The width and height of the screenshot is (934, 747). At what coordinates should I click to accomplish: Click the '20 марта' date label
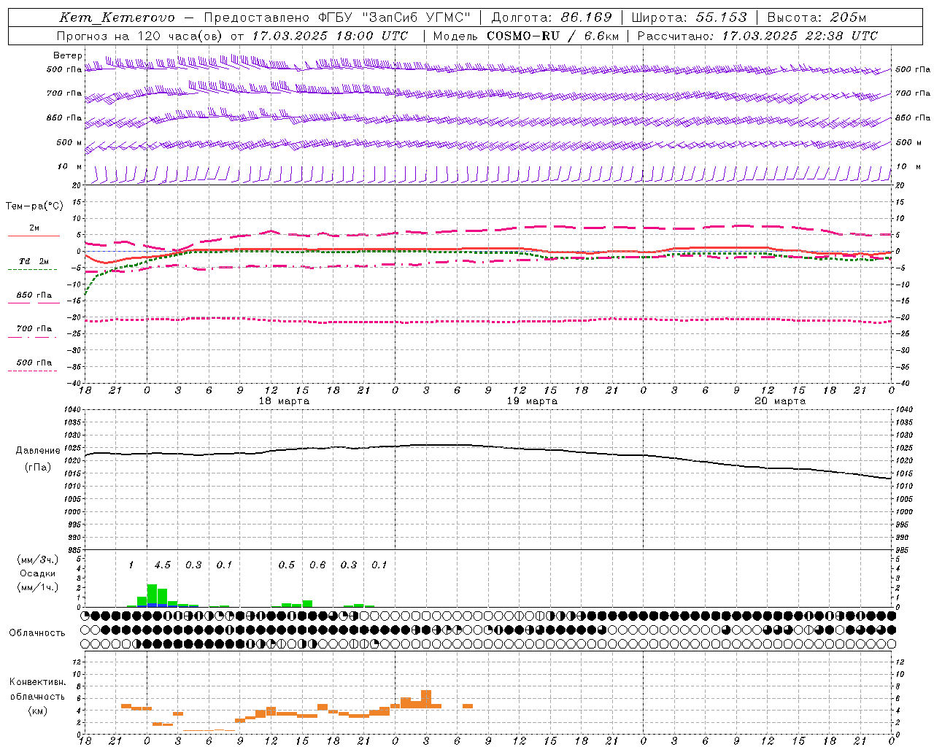(x=780, y=401)
